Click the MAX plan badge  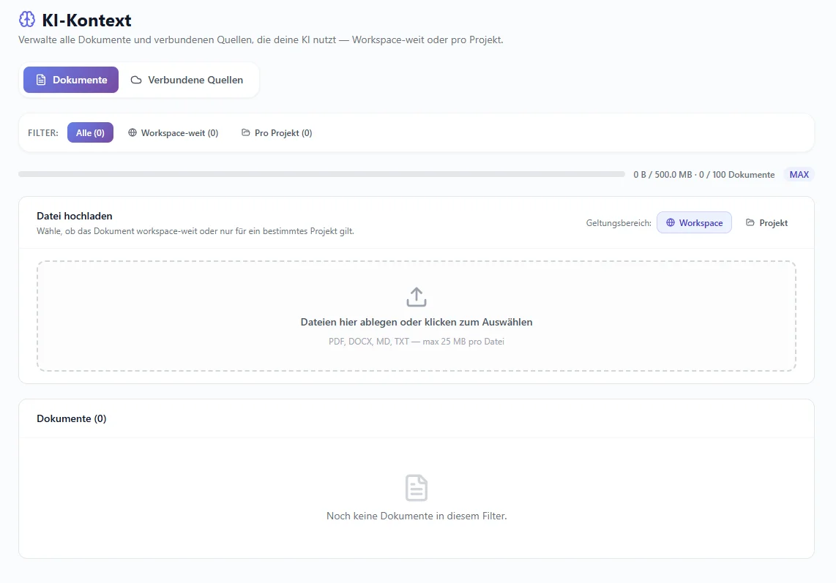[799, 174]
